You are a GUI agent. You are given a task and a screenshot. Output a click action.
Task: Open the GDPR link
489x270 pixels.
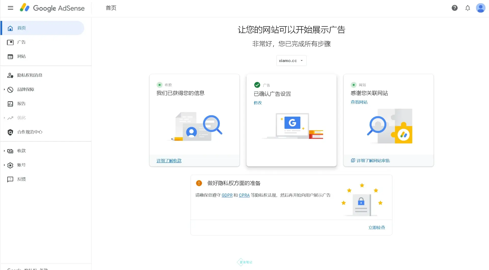[x=227, y=195]
